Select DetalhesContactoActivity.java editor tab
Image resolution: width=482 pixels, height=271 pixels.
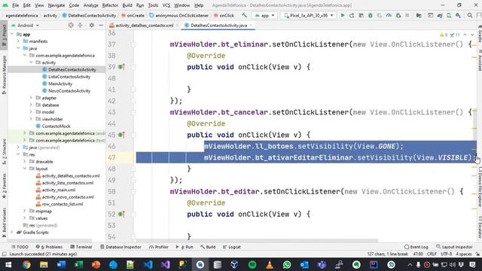pos(218,25)
